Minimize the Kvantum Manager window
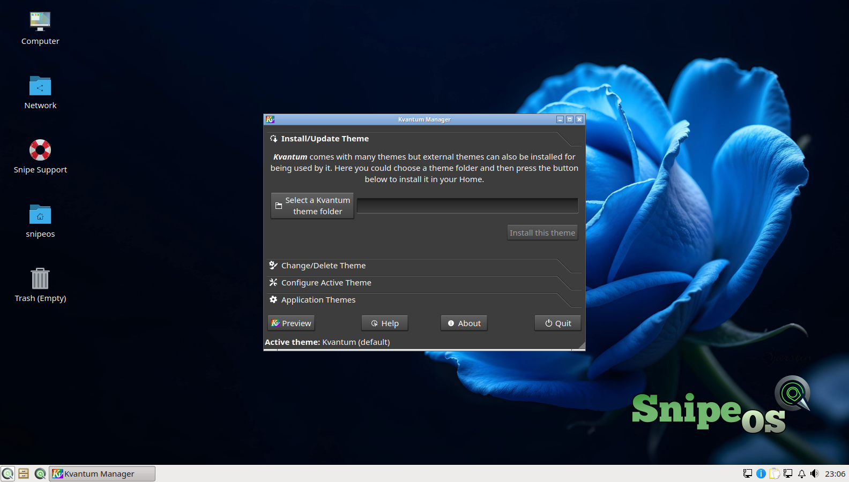Viewport: 849px width, 482px height. pyautogui.click(x=560, y=119)
